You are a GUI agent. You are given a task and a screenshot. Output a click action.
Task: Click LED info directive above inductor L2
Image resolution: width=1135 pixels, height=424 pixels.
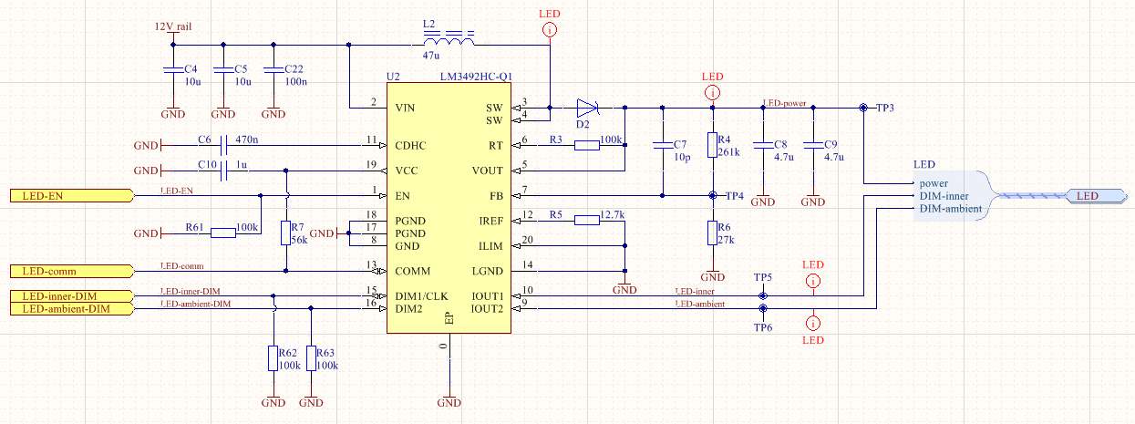[x=550, y=30]
